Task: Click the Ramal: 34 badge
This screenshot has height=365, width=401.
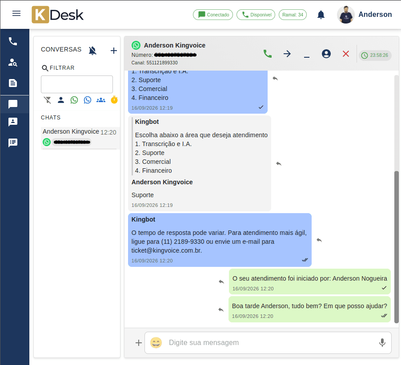Action: pos(293,15)
